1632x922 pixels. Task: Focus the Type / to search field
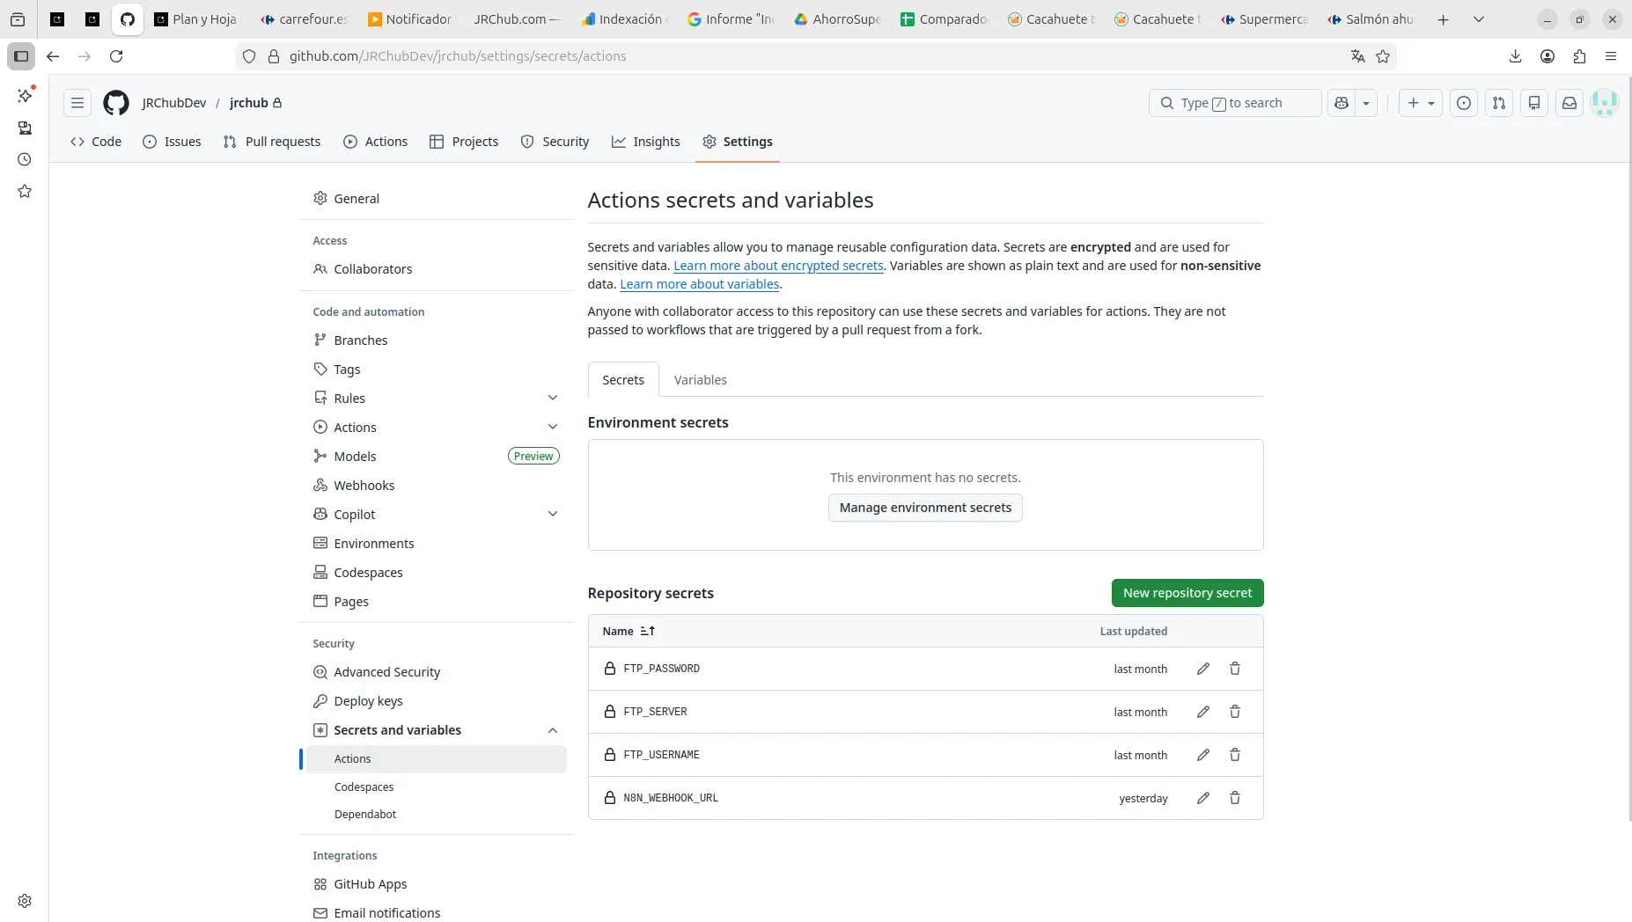coord(1235,103)
